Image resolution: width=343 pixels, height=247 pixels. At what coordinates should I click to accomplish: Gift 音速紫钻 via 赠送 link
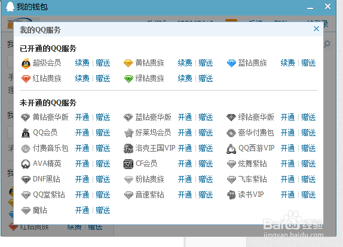[206, 194]
